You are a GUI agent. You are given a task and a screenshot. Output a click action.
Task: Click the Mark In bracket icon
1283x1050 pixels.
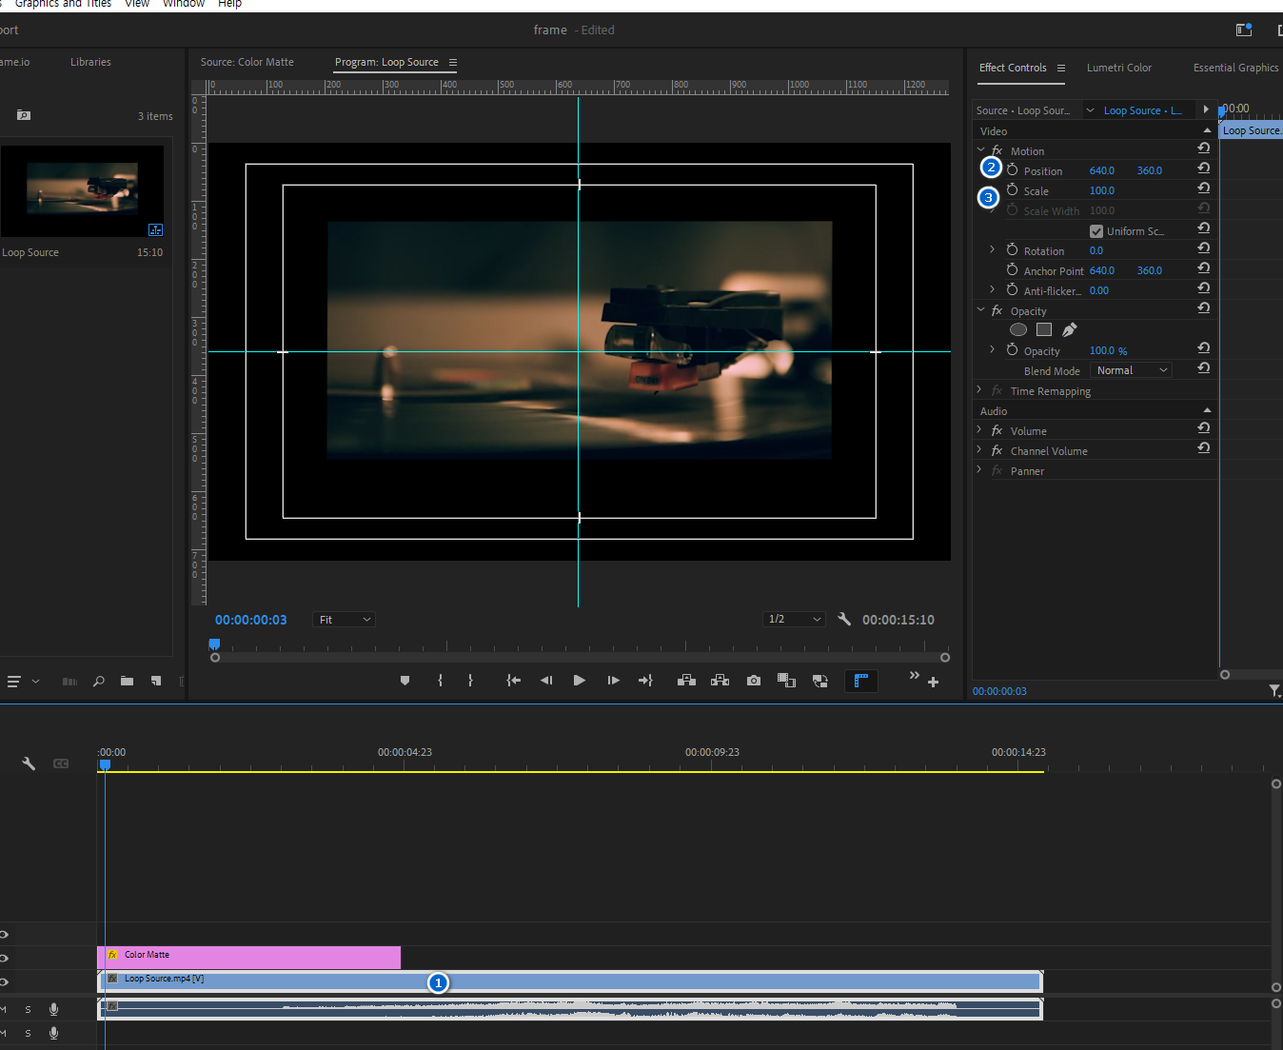tap(440, 681)
